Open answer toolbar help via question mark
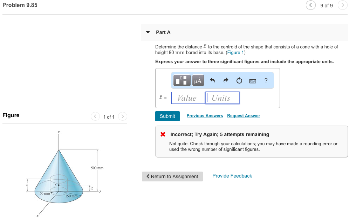The height and width of the screenshot is (220, 356). [x=266, y=80]
